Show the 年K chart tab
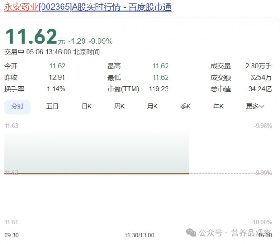 pyautogui.click(x=218, y=107)
